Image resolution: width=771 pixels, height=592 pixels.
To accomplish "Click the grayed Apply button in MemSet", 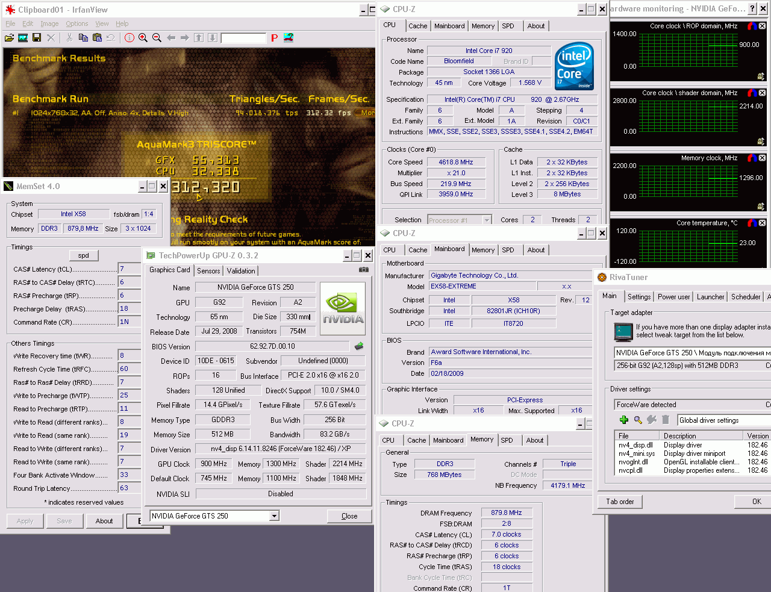I will pyautogui.click(x=25, y=521).
